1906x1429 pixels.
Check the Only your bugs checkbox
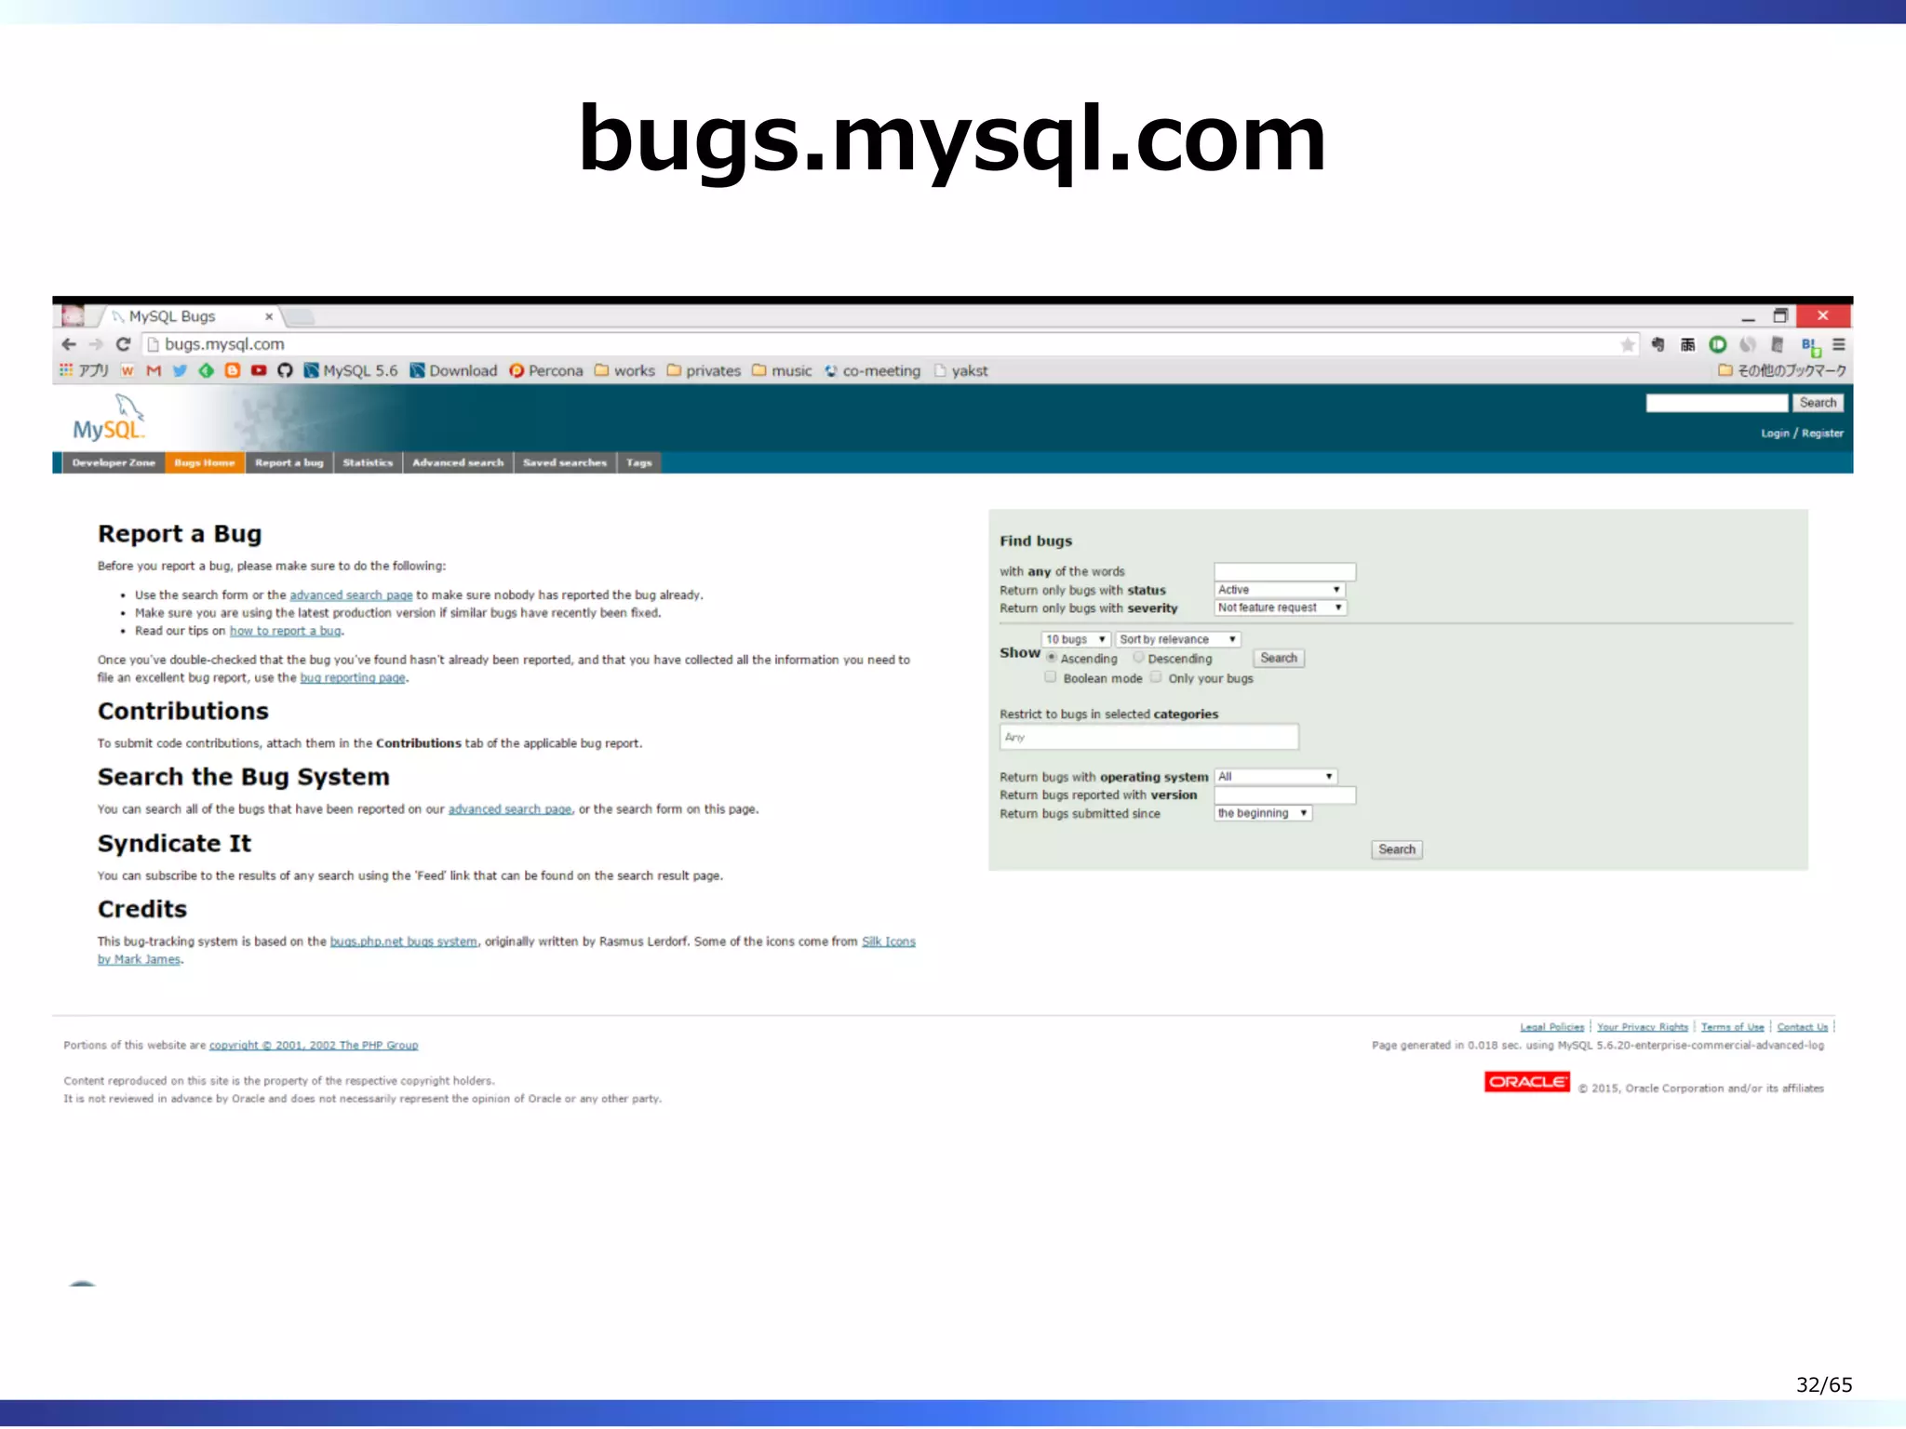click(x=1156, y=677)
